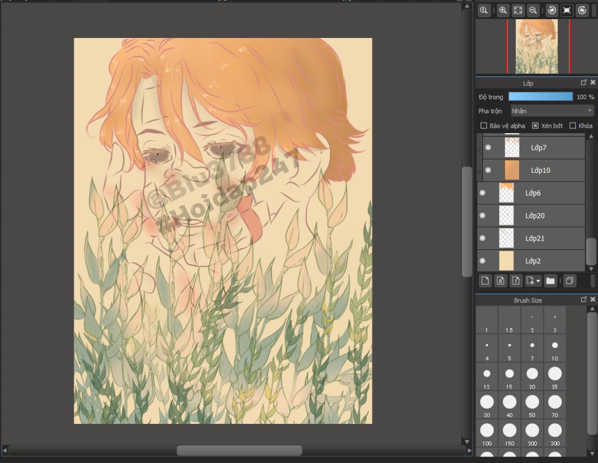Click the Độ trong opacity slider
Screen dimensions: 598x463
pos(540,96)
